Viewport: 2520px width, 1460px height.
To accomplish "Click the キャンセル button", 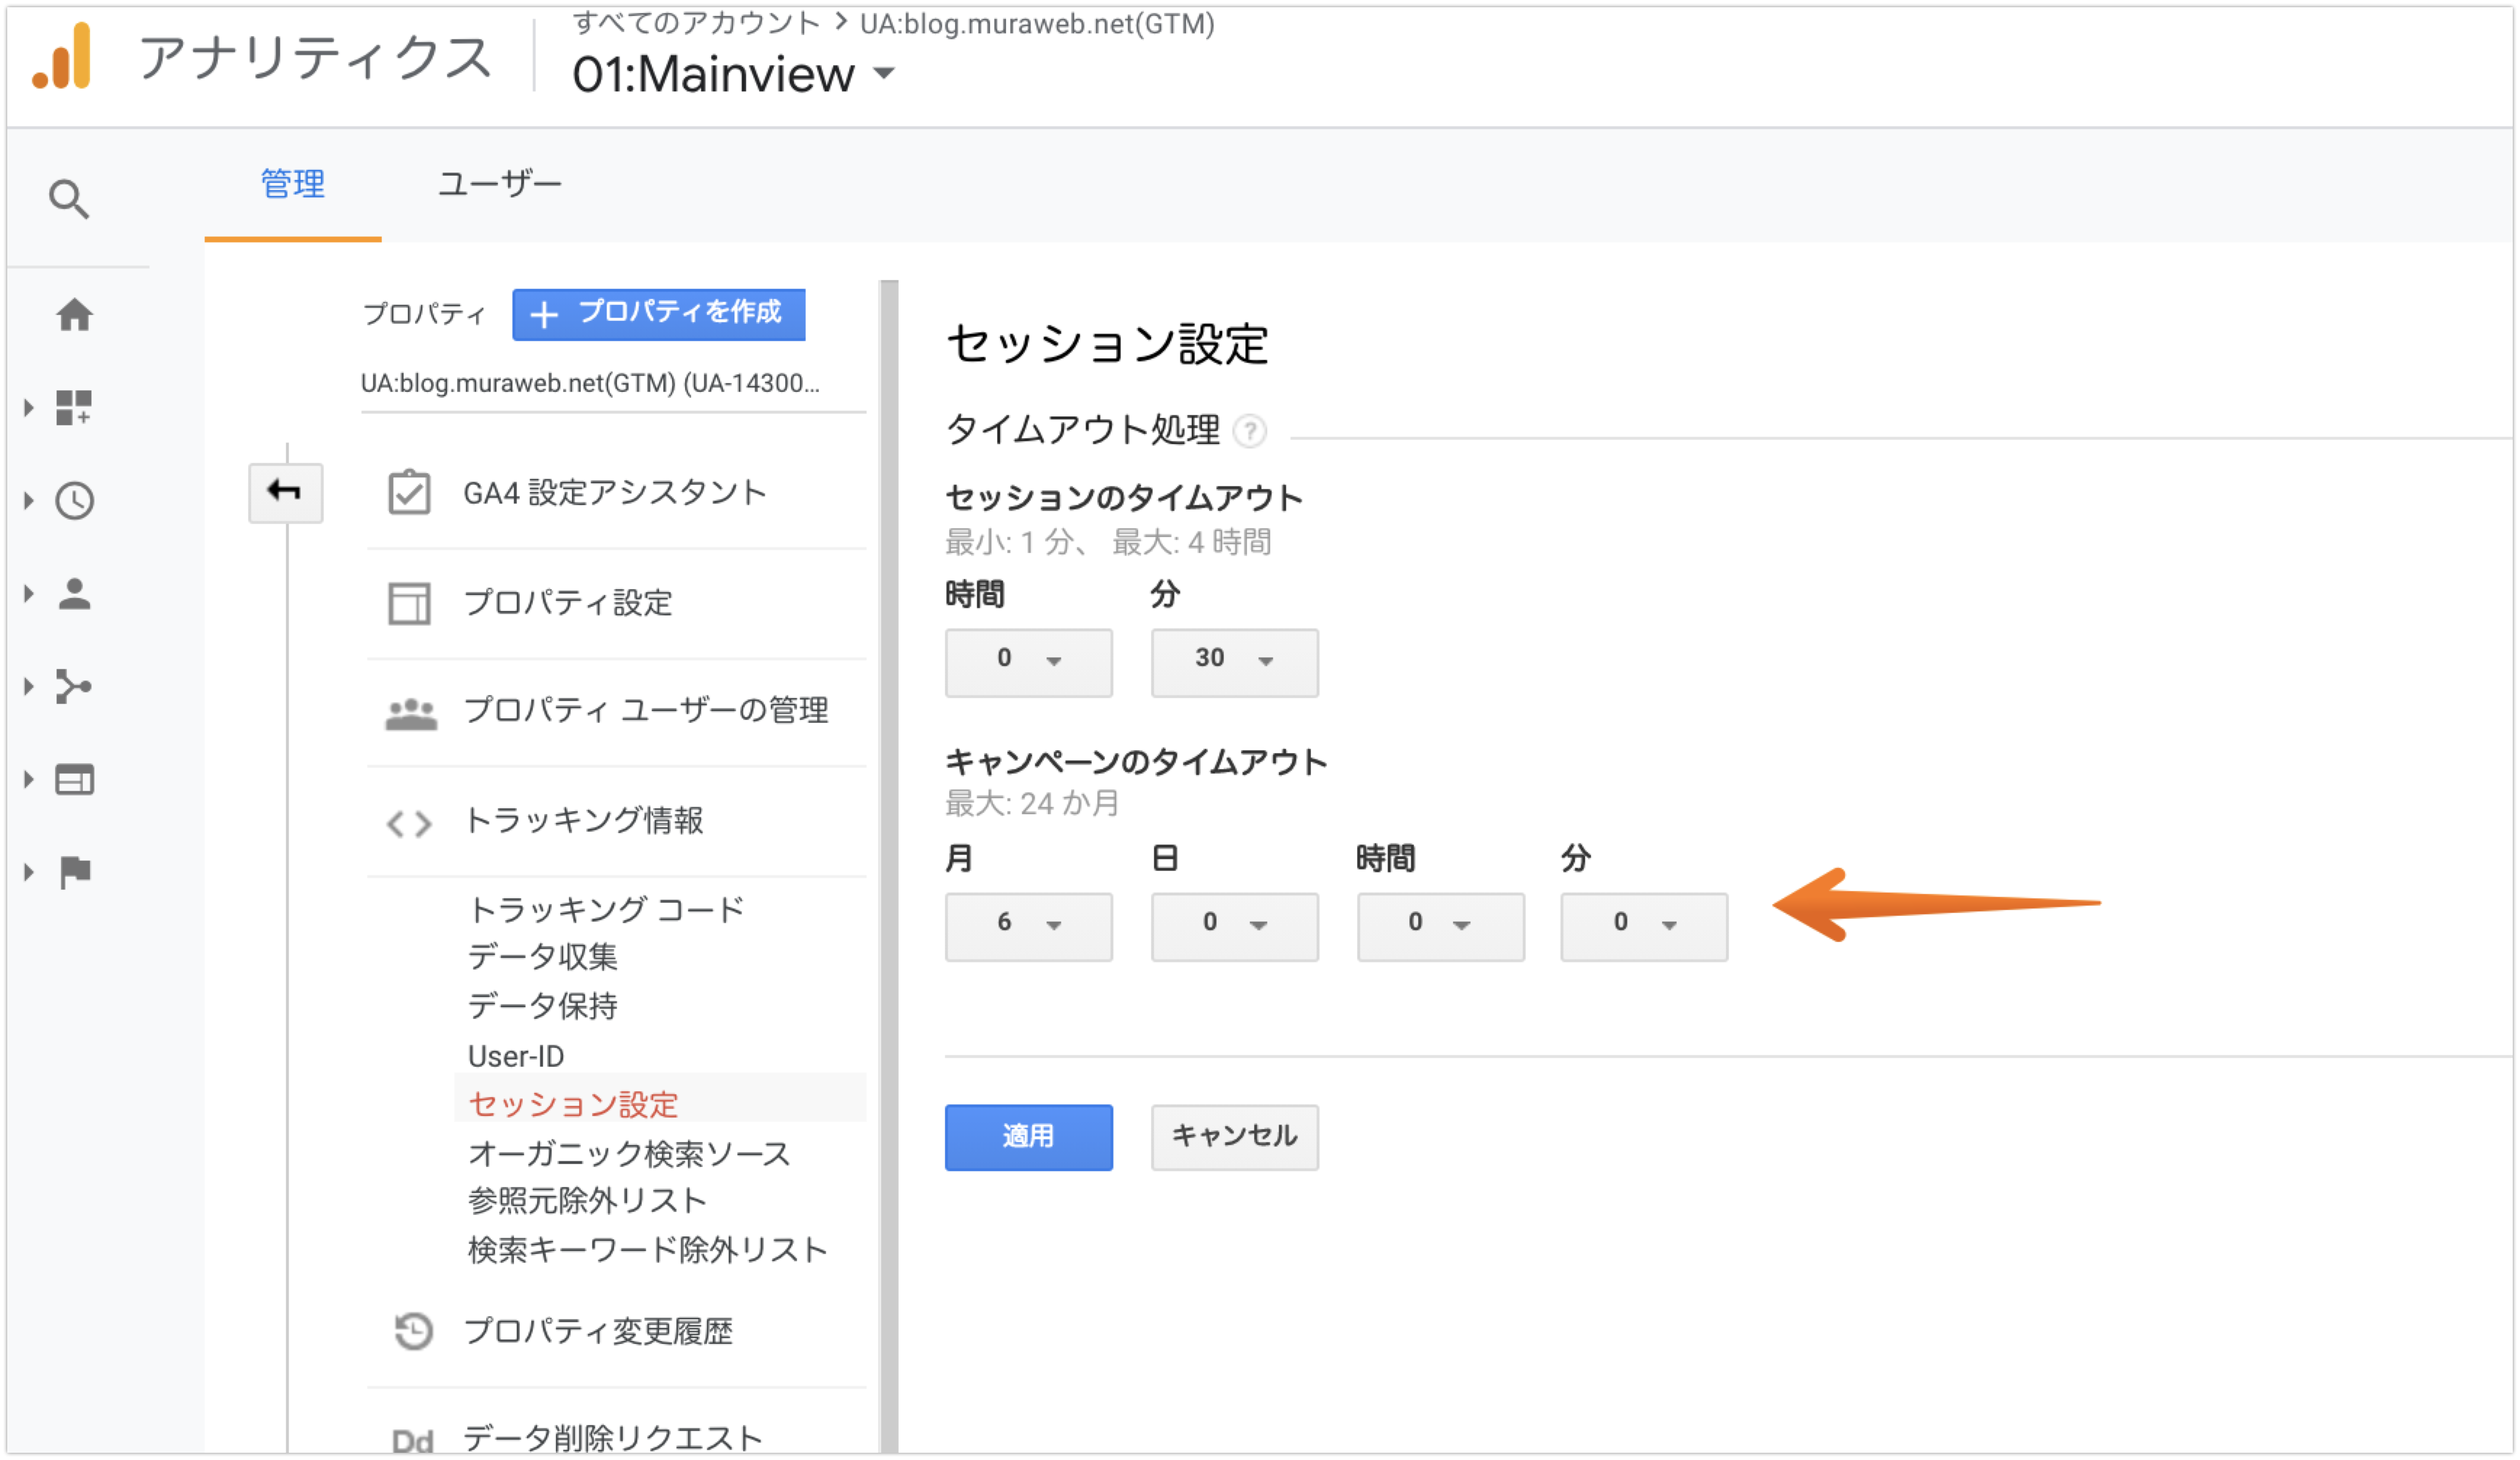I will coord(1234,1137).
